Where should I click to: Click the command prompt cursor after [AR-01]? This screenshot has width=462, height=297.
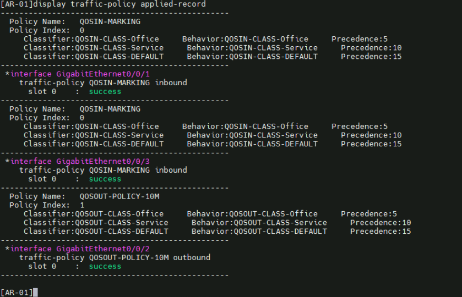[35, 292]
